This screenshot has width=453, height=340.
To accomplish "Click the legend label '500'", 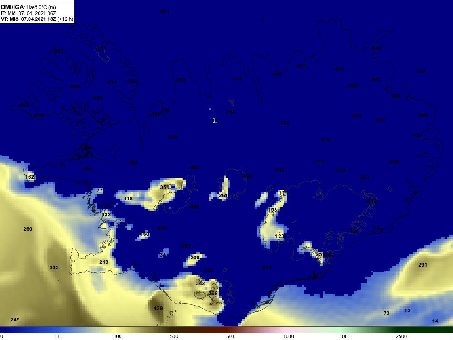I will coord(174,336).
